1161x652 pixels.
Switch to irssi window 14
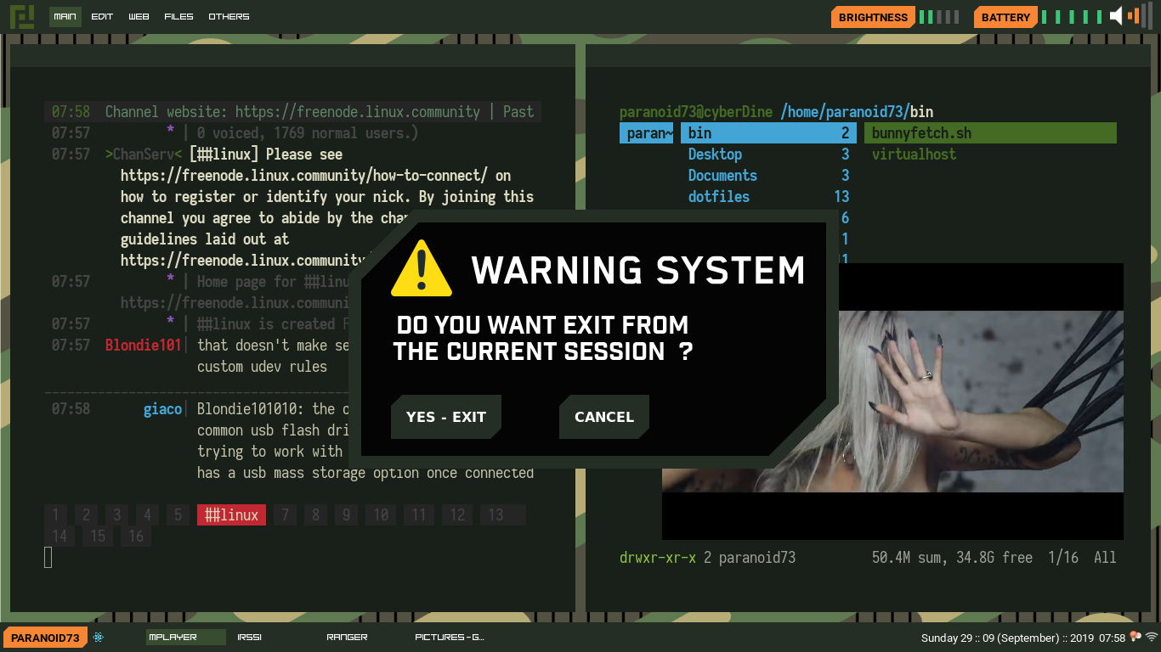(59, 536)
